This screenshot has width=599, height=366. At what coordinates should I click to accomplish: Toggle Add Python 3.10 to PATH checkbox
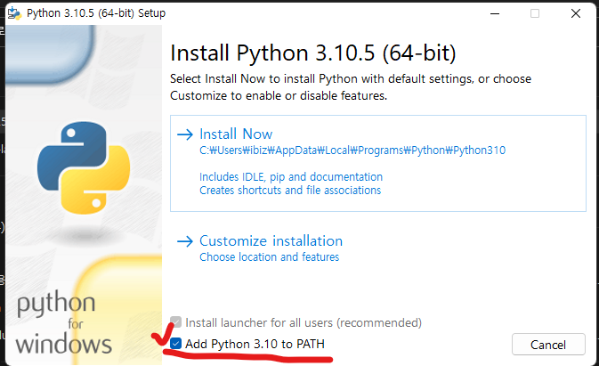175,344
